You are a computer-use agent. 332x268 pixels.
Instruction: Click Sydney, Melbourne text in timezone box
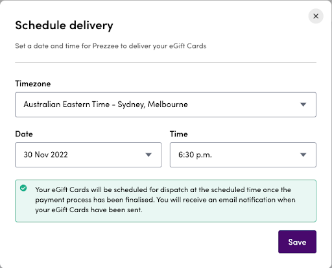click(x=152, y=104)
